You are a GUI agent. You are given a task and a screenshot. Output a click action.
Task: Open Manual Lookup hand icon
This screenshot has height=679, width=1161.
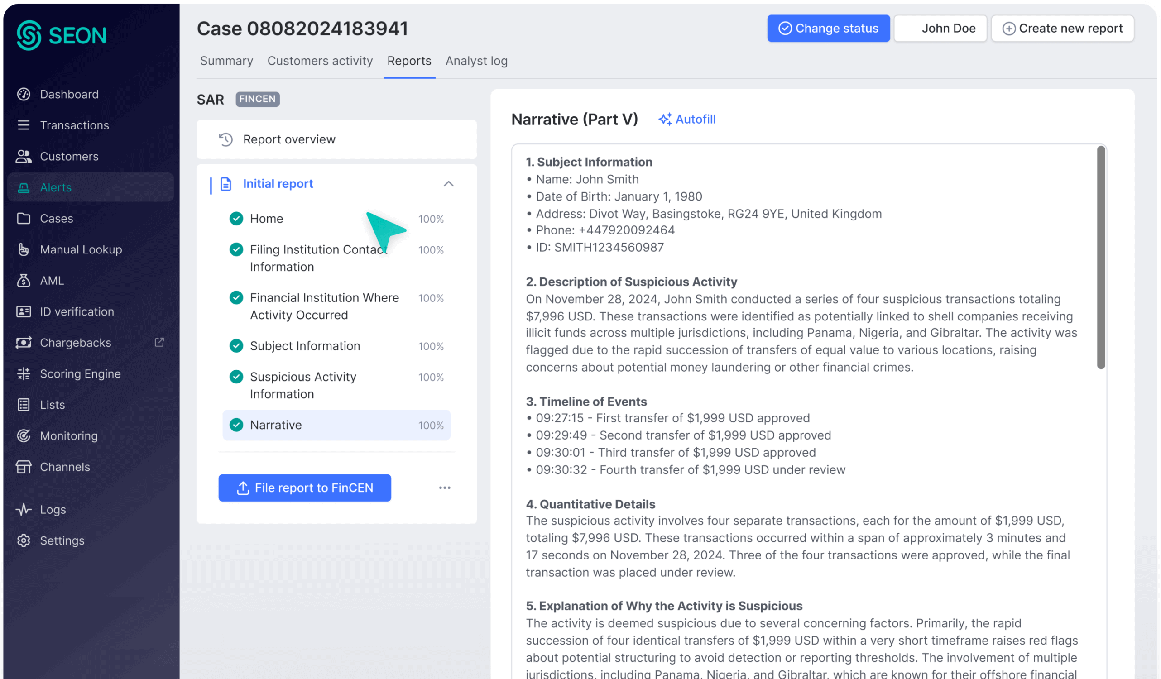click(24, 249)
